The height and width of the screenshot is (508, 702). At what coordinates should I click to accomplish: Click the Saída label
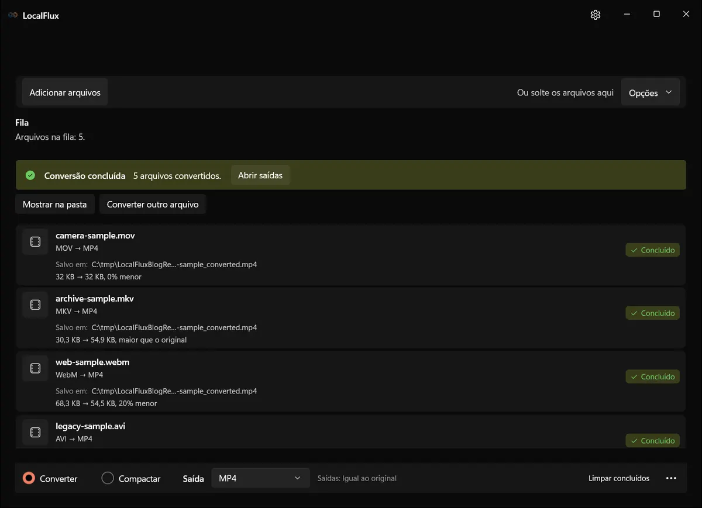tap(194, 478)
